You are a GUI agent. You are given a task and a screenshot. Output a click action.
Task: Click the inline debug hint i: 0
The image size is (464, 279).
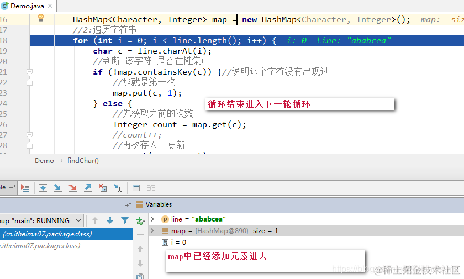click(297, 40)
